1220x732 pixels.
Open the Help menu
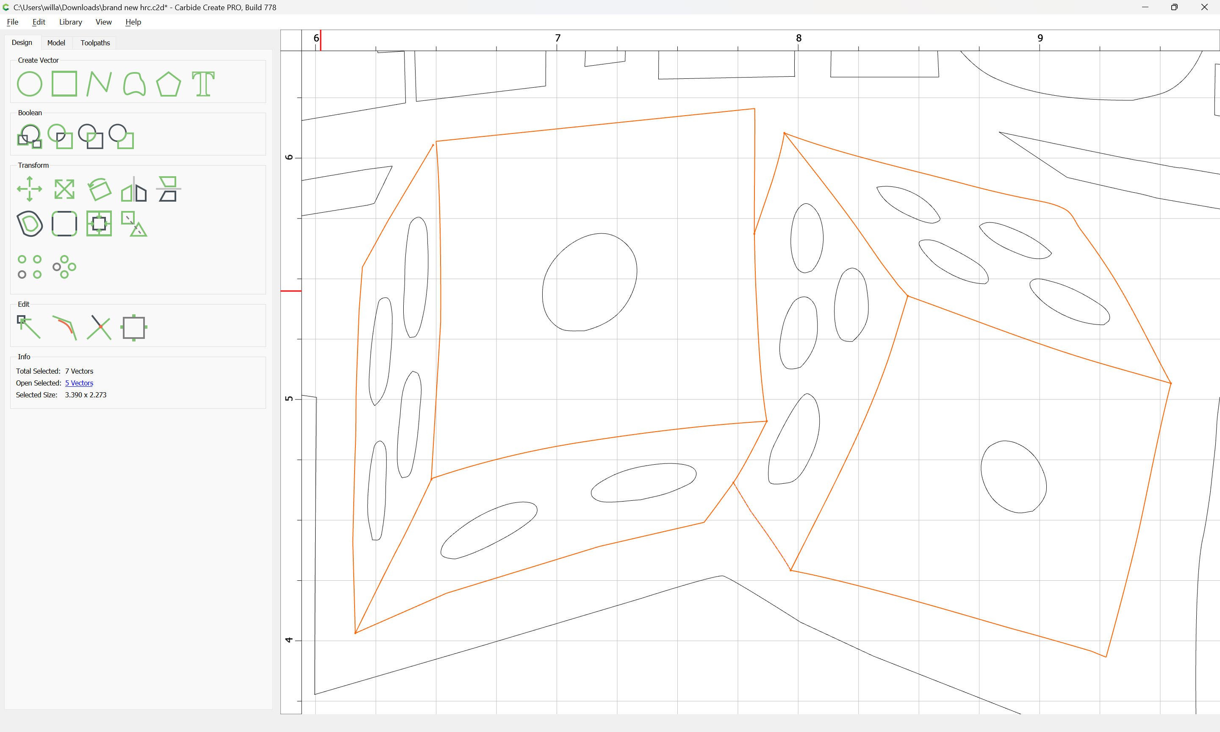pyautogui.click(x=133, y=22)
